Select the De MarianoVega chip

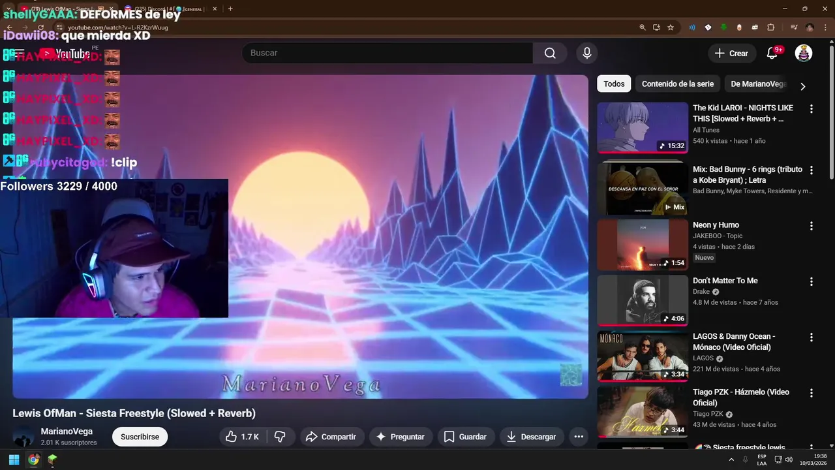coord(757,84)
